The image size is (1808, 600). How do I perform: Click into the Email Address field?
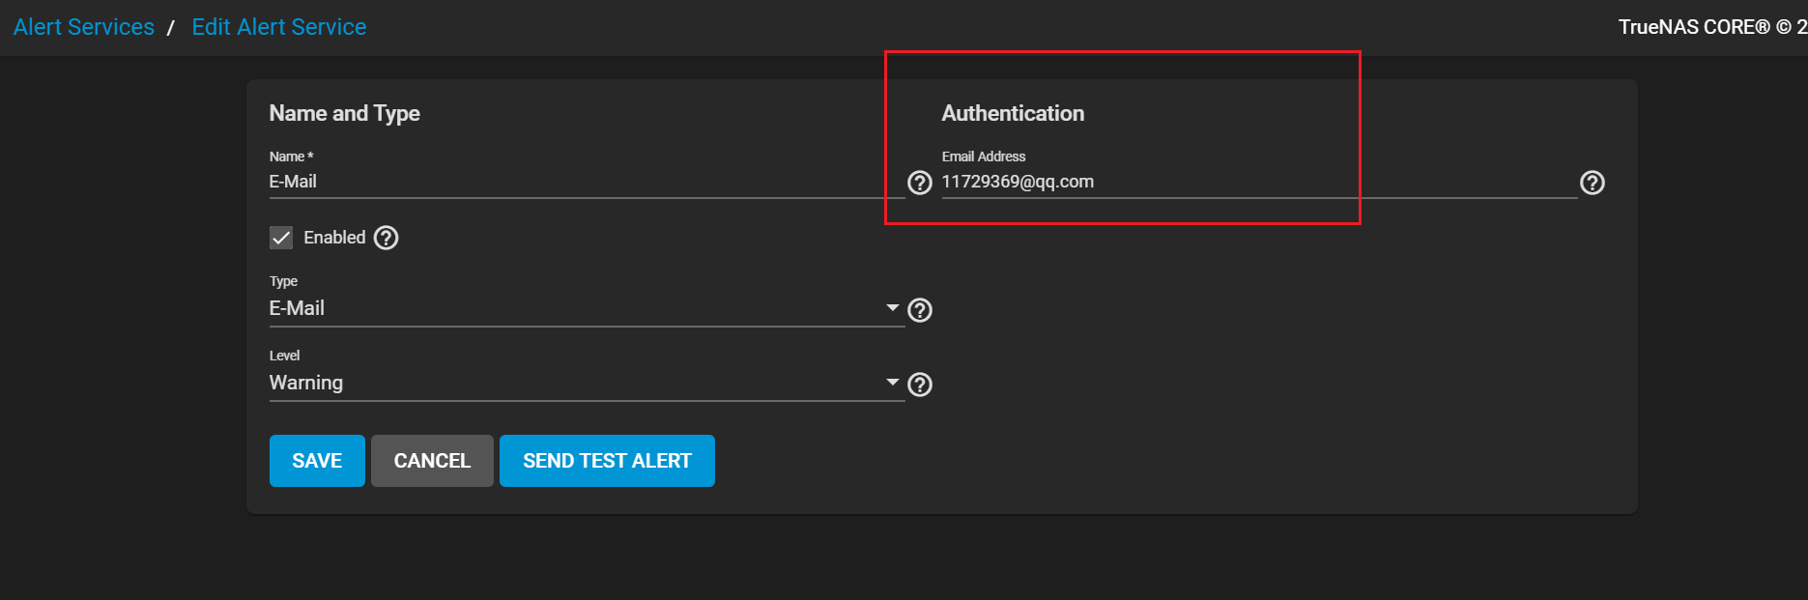coord(1256,182)
